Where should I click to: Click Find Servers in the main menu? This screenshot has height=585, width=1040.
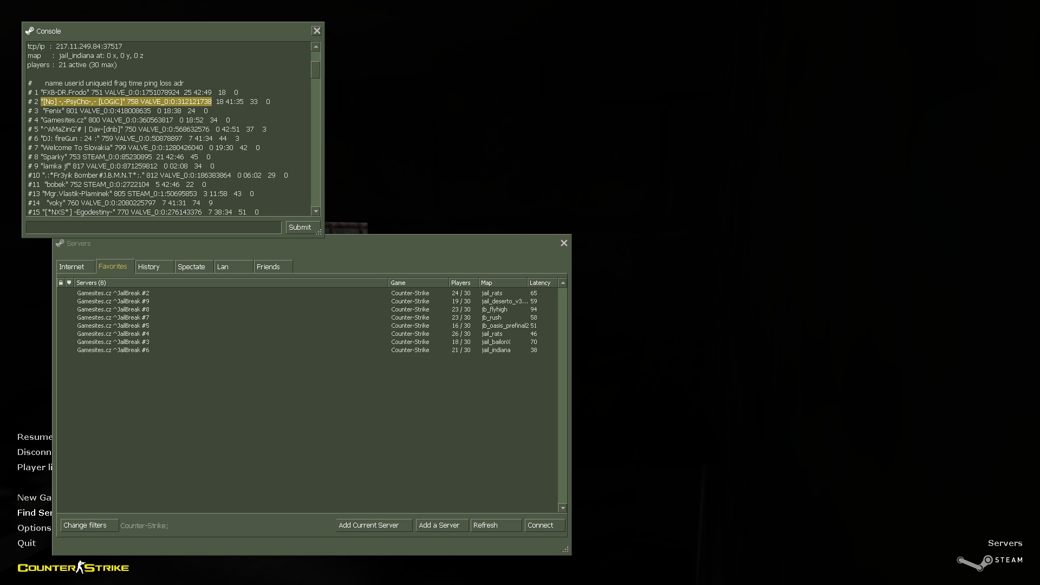point(35,513)
